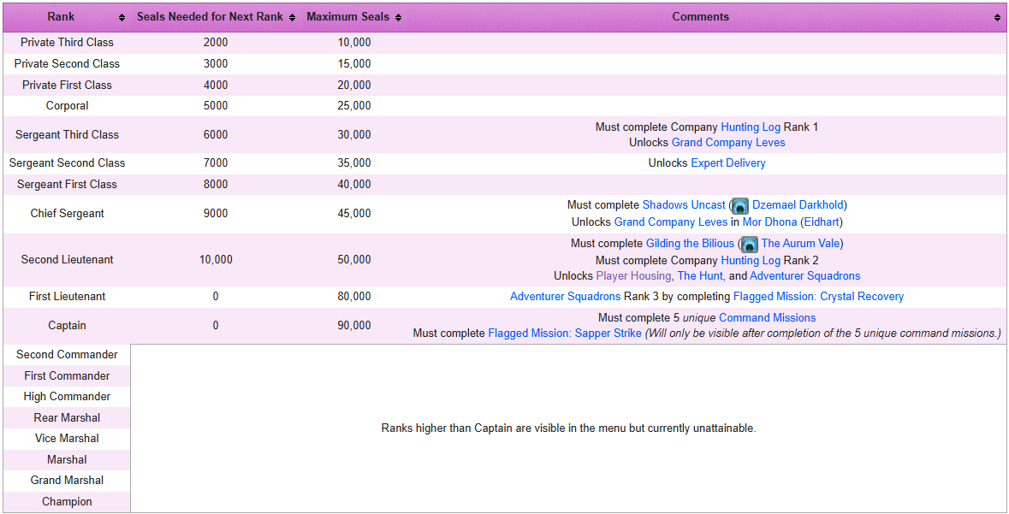1009x514 pixels.
Task: Click the Maximum Seals column header
Action: tap(353, 17)
